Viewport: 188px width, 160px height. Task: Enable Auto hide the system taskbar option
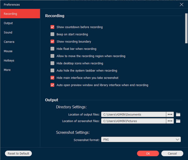click(52, 71)
